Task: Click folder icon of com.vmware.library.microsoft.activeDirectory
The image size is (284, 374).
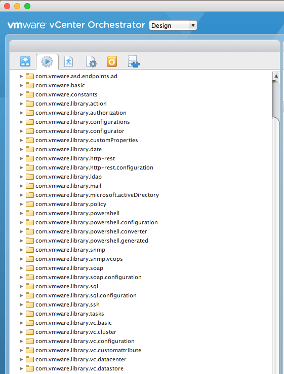Action: coord(30,195)
